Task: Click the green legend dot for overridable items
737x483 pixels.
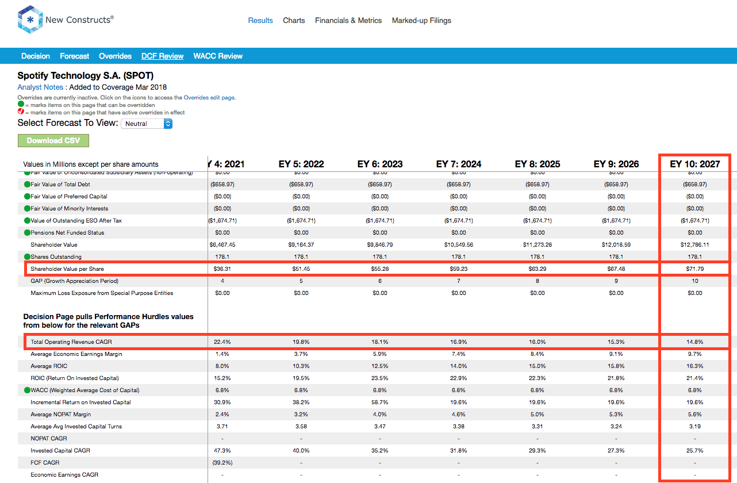Action: [21, 105]
